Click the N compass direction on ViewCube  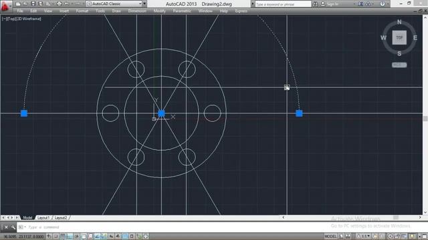[x=399, y=22]
